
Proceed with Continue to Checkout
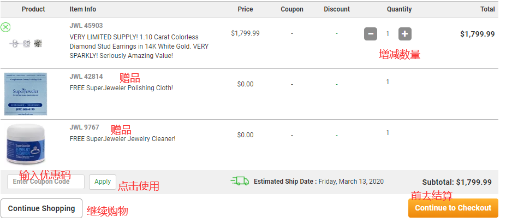(x=453, y=208)
